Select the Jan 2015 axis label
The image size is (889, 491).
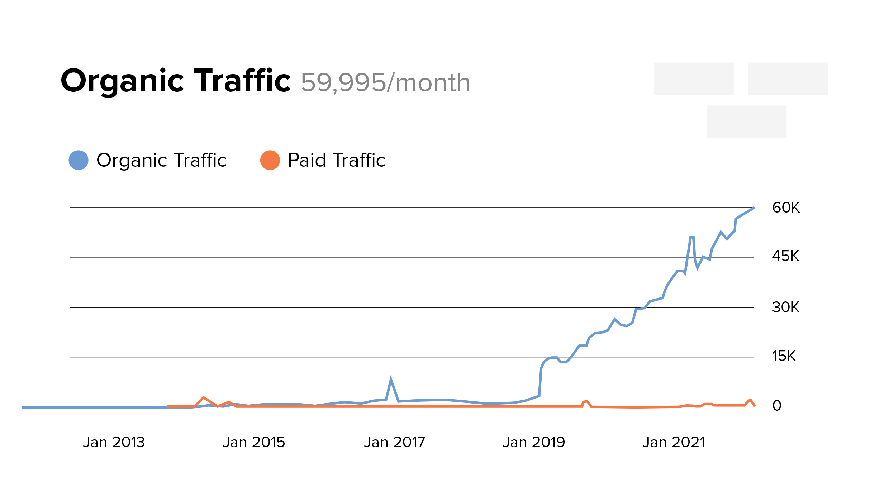(x=254, y=442)
